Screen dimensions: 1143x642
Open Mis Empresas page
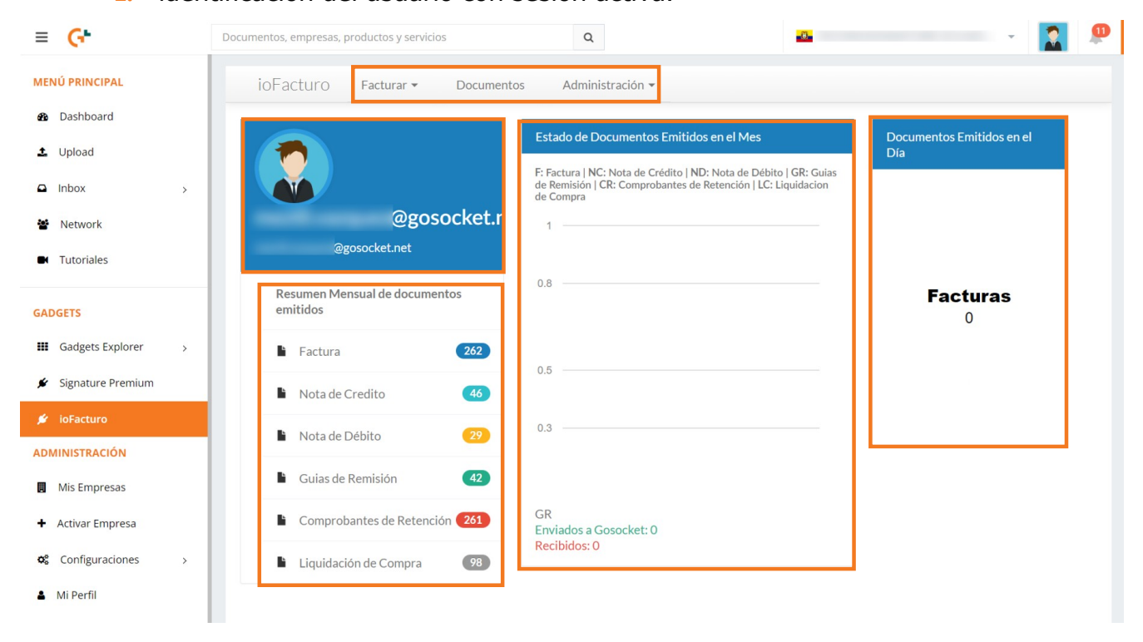[x=92, y=487]
